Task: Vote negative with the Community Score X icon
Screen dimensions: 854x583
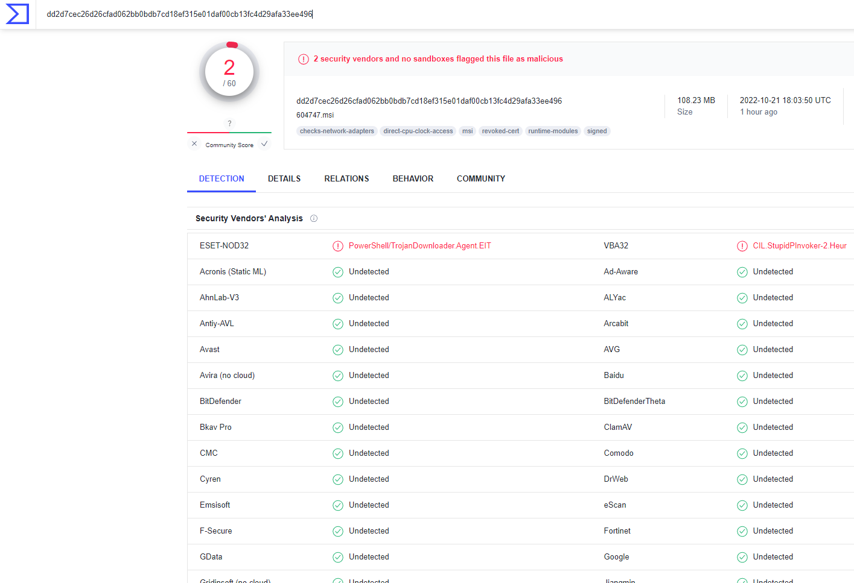Action: pyautogui.click(x=194, y=143)
